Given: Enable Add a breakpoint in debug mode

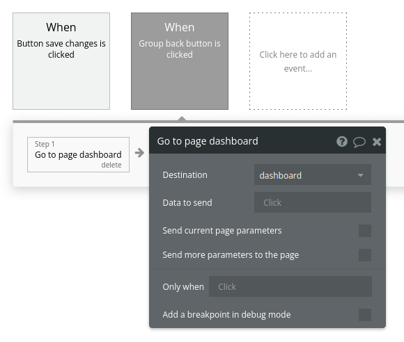Looking at the screenshot, I should click(x=365, y=315).
